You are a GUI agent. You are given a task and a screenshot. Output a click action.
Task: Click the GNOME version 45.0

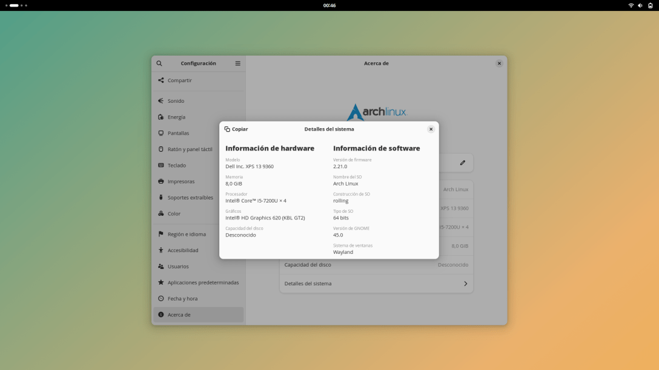338,235
